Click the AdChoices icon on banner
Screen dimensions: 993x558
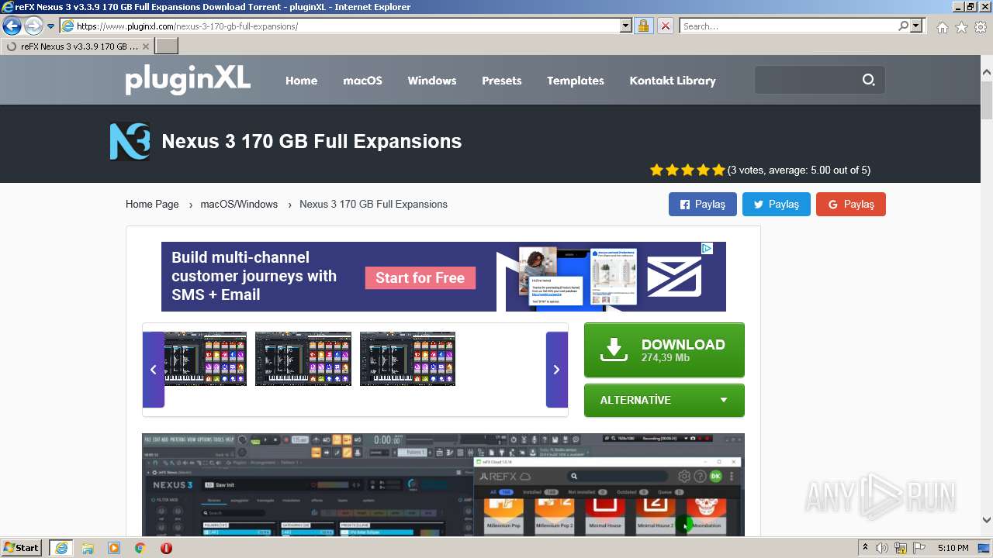point(707,248)
